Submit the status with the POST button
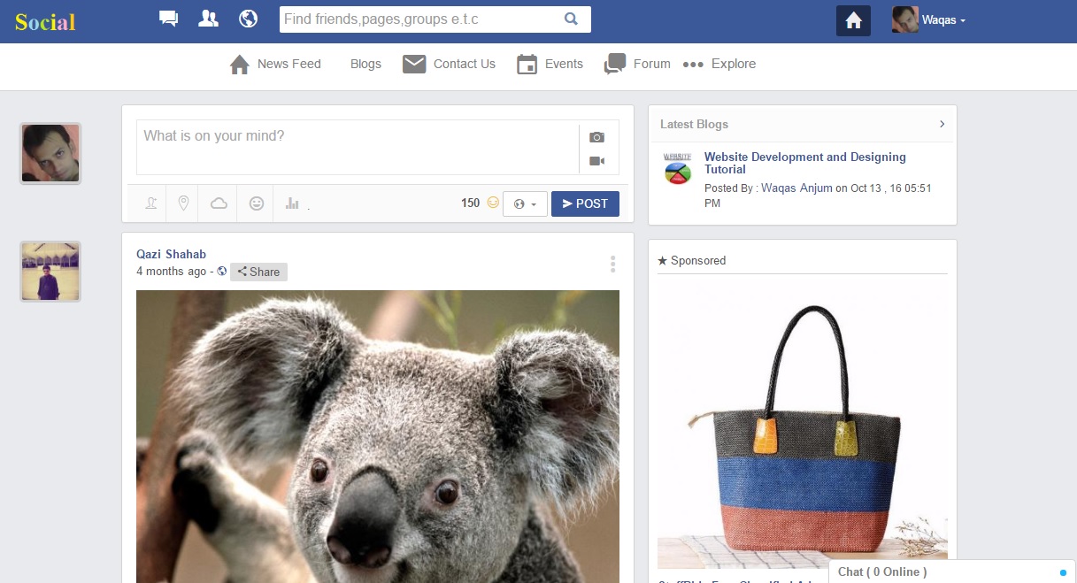The image size is (1077, 583). coord(585,203)
